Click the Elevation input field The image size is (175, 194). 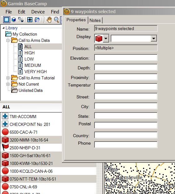pyautogui.click(x=126, y=57)
